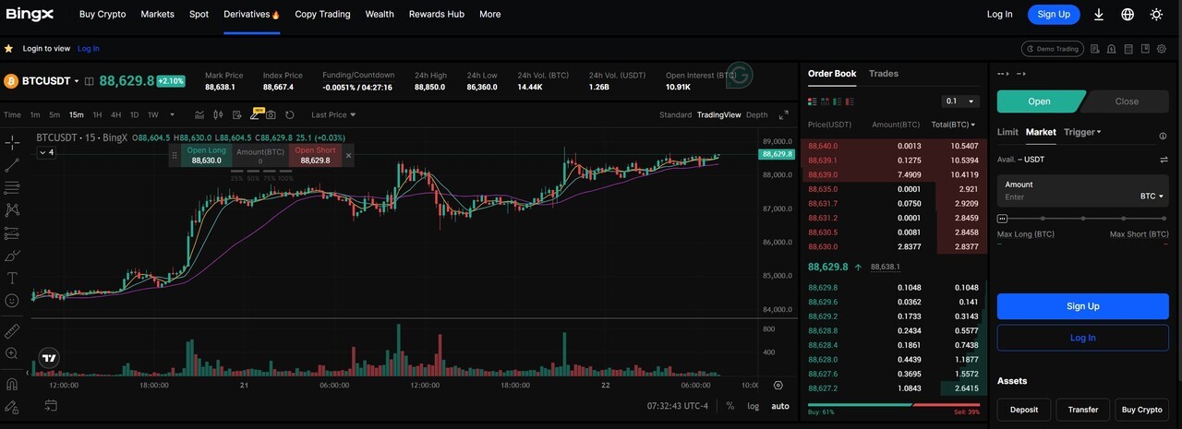Select the trend line drawing tool
Image resolution: width=1182 pixels, height=429 pixels.
tap(12, 165)
